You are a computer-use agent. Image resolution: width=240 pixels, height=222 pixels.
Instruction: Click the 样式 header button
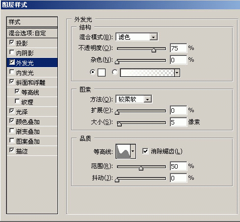click(x=32, y=22)
